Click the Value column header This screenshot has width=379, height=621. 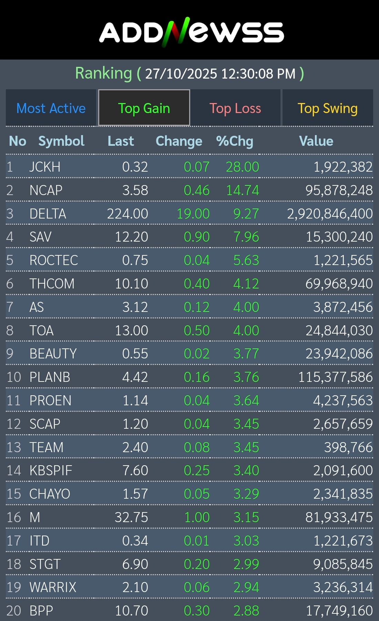316,141
